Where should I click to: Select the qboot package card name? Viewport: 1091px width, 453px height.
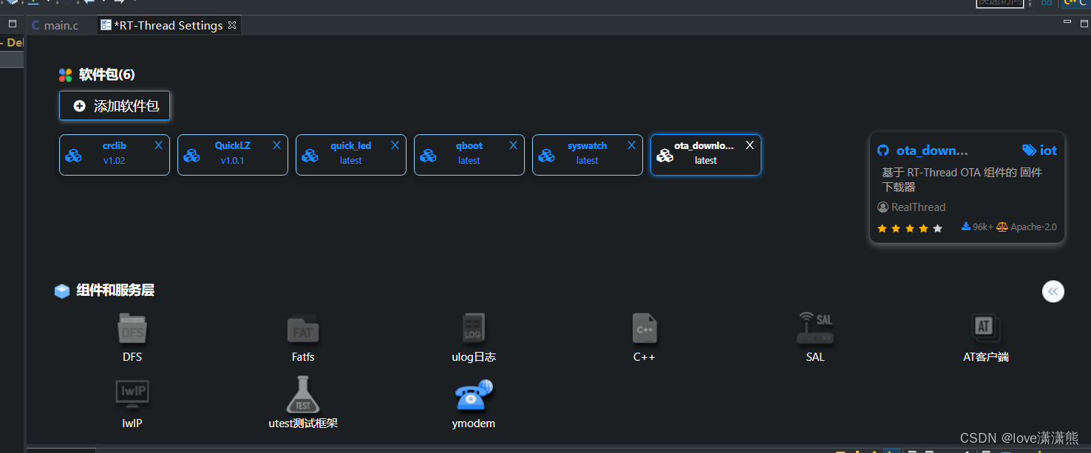pos(469,145)
